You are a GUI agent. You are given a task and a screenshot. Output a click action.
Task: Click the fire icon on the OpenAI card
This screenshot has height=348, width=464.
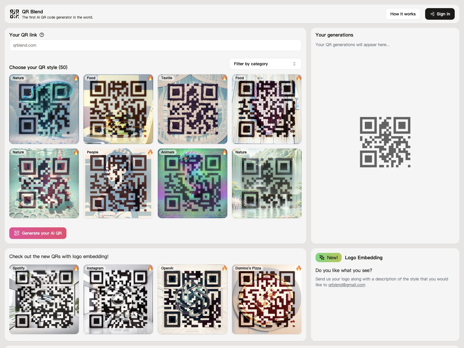click(x=224, y=268)
